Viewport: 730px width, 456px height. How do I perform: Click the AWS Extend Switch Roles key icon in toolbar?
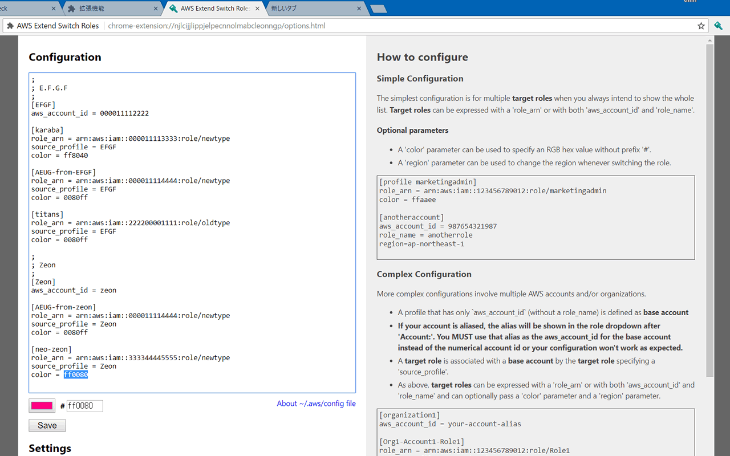718,26
